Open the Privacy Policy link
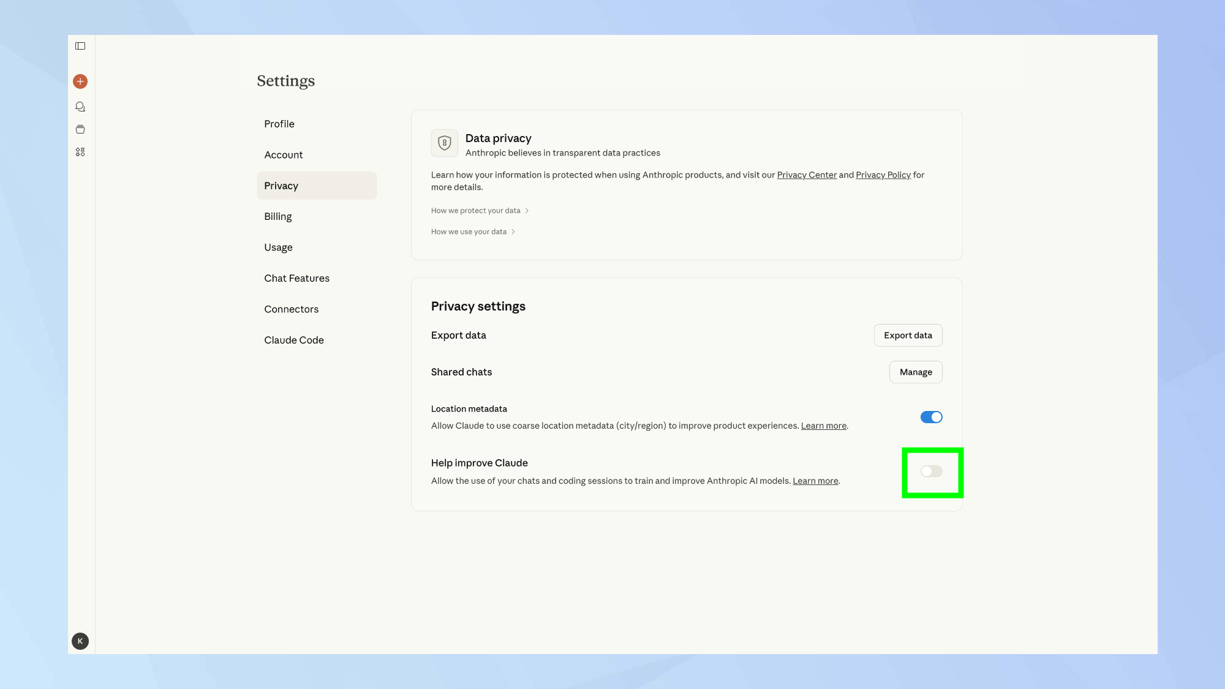The image size is (1225, 689). (883, 175)
